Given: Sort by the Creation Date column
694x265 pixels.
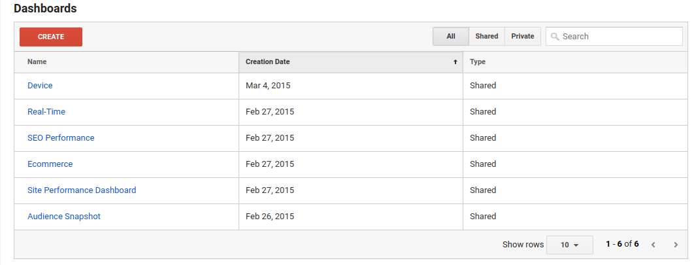Looking at the screenshot, I should point(268,62).
